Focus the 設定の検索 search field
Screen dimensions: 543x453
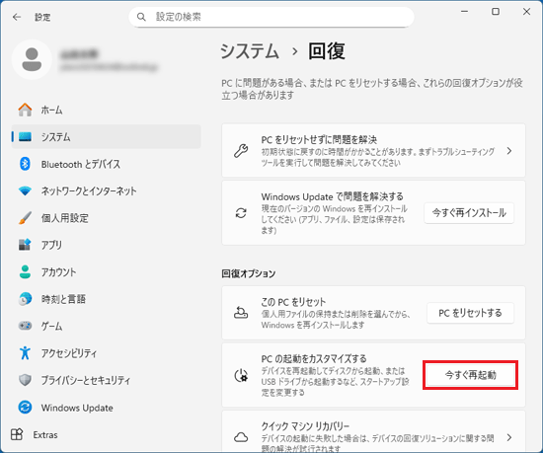pos(271,17)
